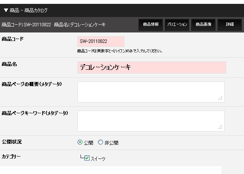Click the 商品コード field containing SW-20110822
244x174 pixels.
pos(101,41)
